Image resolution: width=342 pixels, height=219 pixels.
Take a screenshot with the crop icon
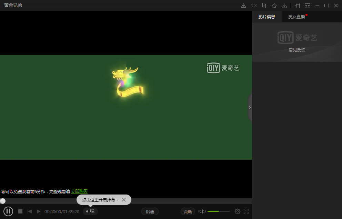coord(264,6)
